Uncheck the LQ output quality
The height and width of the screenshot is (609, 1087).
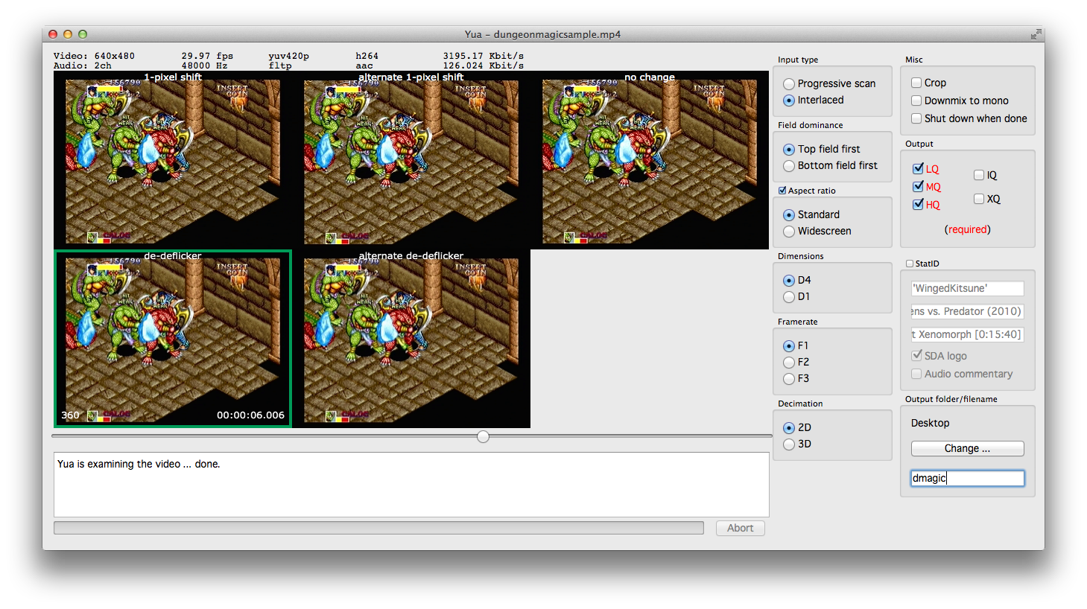coord(918,169)
